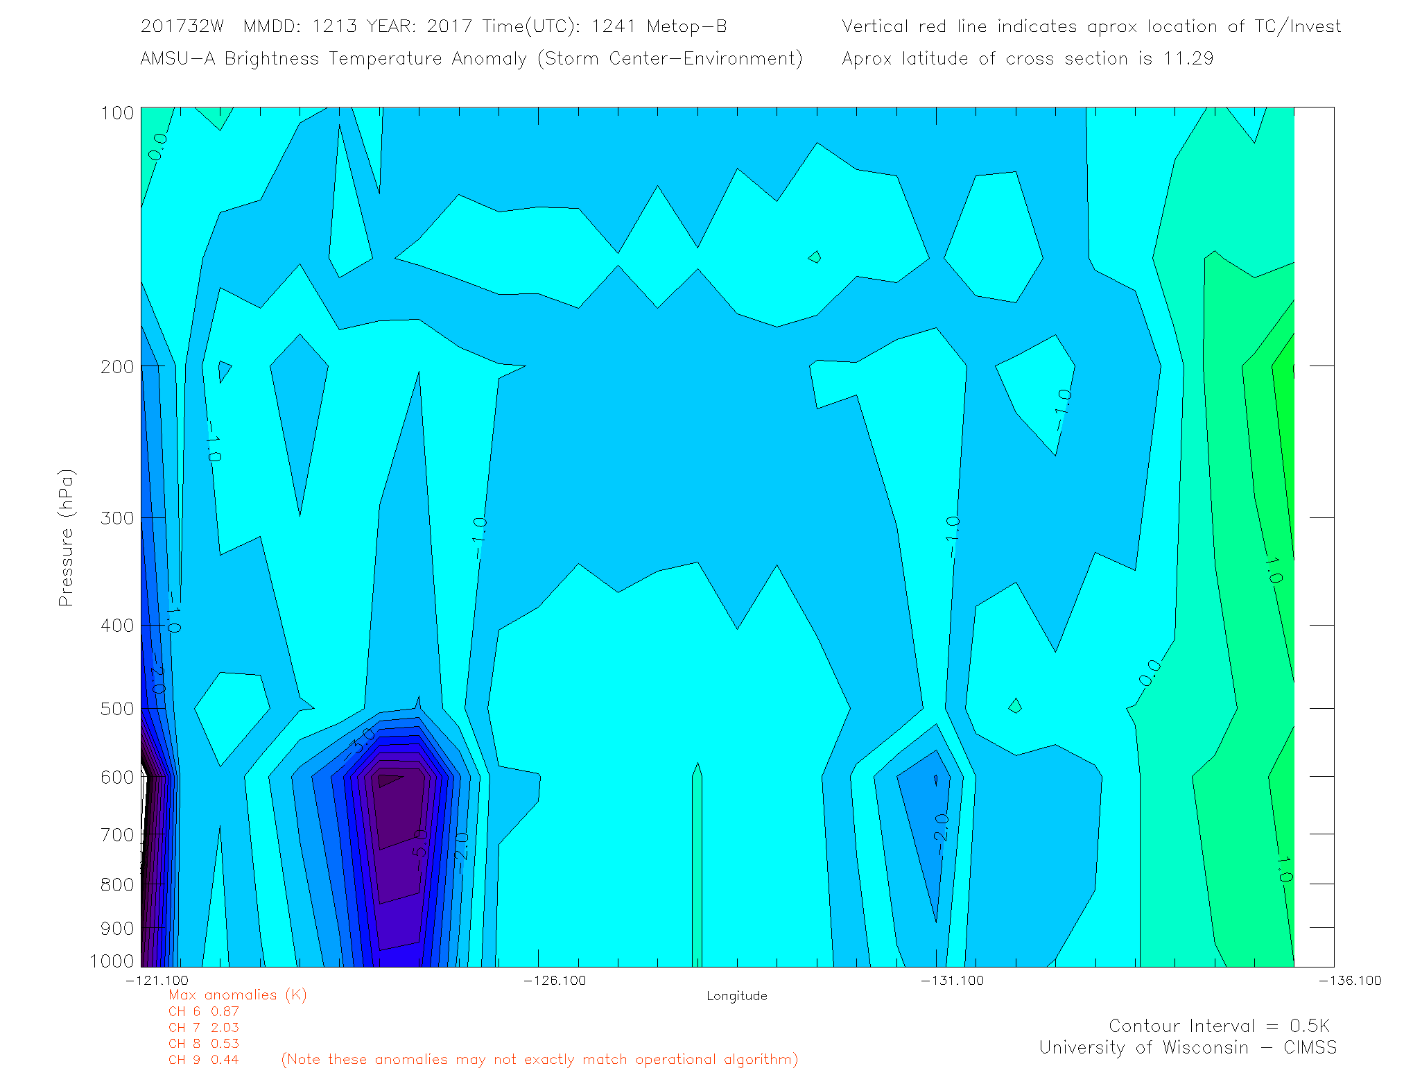Click University of Wisconsin - CIMSS credit
The width and height of the screenshot is (1404, 1075).
point(1187,1047)
